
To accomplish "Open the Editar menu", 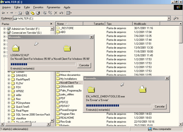I will pyautogui.click(x=17, y=7).
